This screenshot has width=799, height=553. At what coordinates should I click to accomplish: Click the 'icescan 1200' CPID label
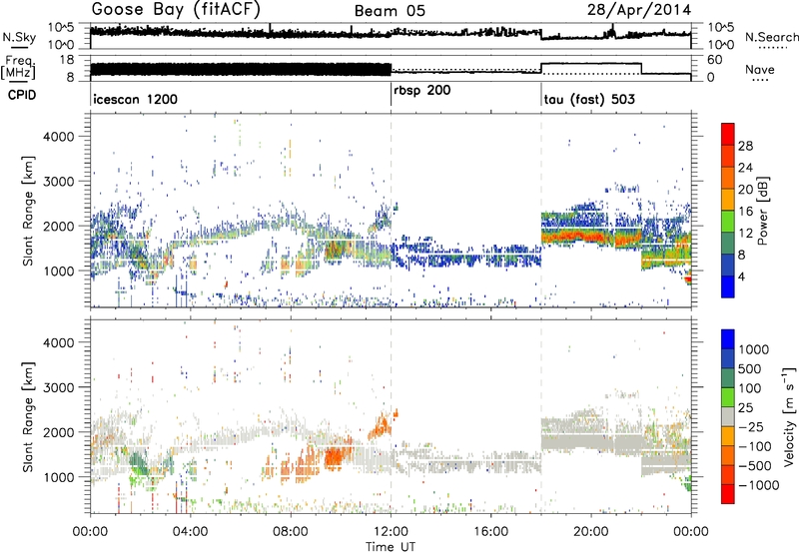coord(136,99)
